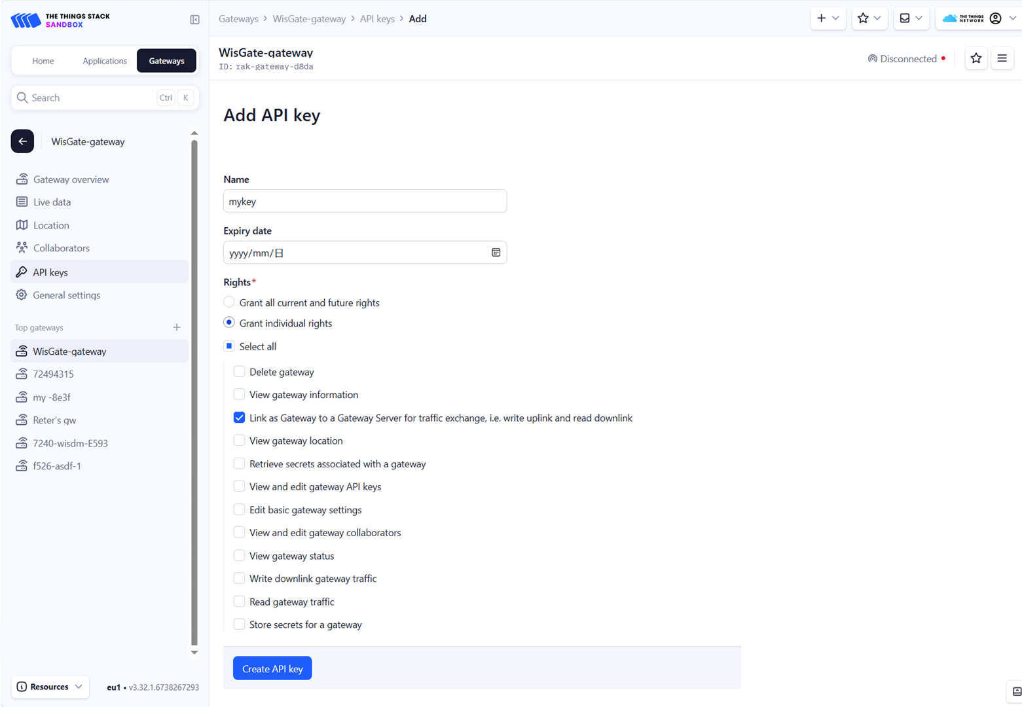Focus the Search box
Image resolution: width=1022 pixels, height=707 pixels.
point(105,98)
